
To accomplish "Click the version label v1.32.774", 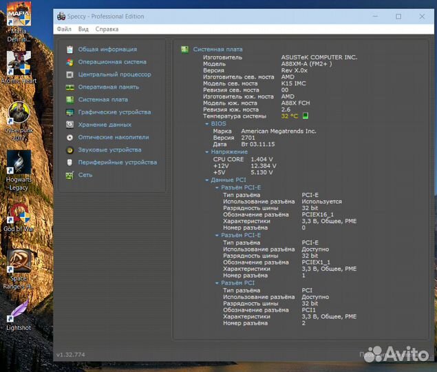I will (x=70, y=355).
